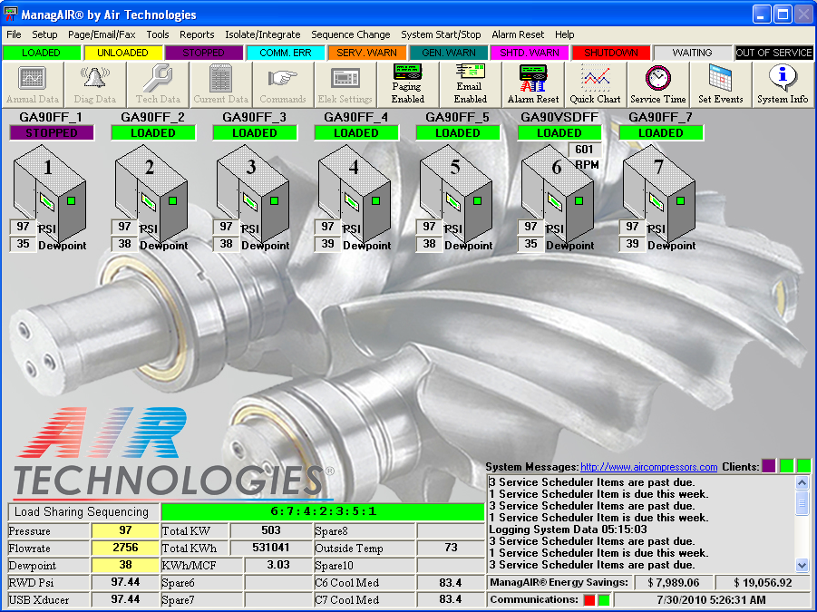Screen dimensions: 817x612
Task: Click the cyan COMM. ERR legend swatch
Action: [x=285, y=53]
